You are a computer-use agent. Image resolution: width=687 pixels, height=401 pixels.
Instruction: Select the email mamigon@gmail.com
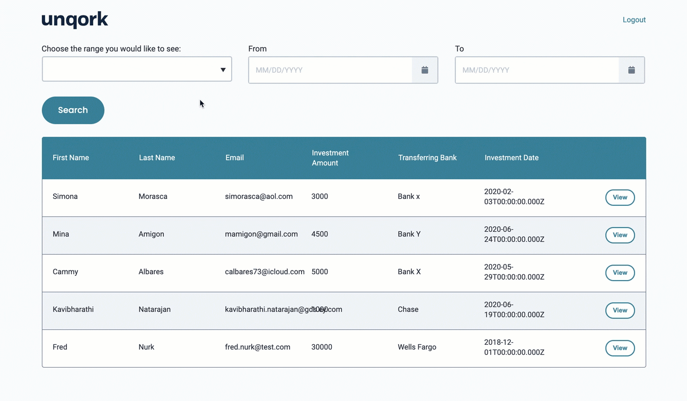tap(261, 234)
